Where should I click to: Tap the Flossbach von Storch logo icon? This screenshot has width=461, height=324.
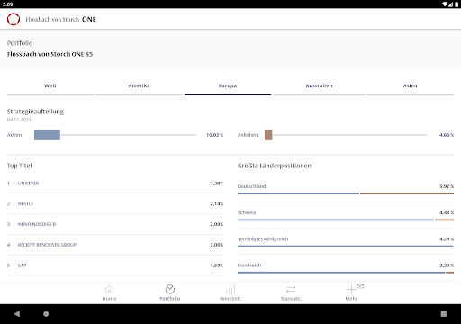[14, 19]
